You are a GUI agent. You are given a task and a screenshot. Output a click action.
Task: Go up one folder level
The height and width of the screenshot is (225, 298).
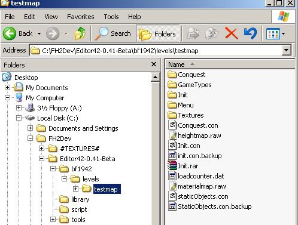click(80, 33)
